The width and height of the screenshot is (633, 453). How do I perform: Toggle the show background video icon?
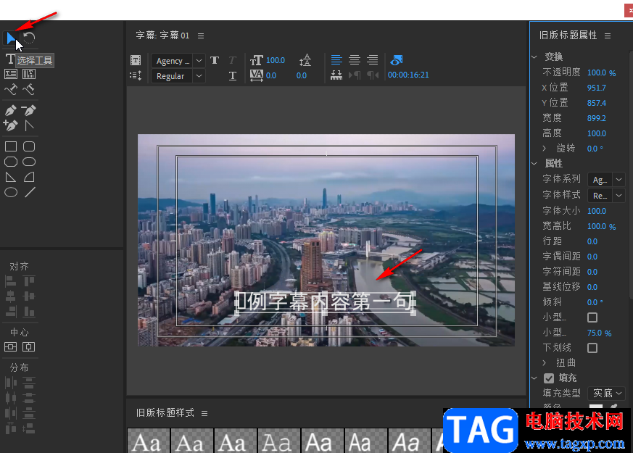click(x=397, y=60)
